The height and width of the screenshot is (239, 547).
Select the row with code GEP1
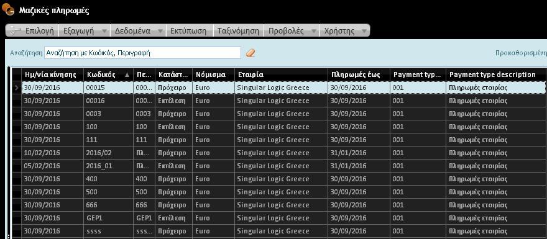click(283, 218)
